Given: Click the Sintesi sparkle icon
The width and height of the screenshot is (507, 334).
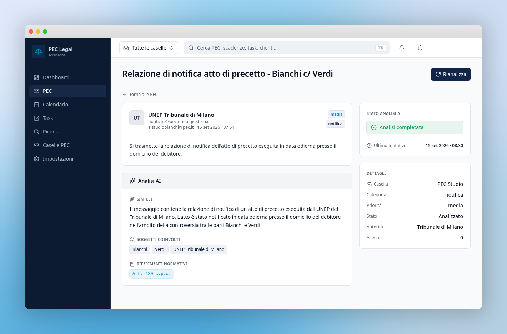Looking at the screenshot, I should pyautogui.click(x=132, y=199).
